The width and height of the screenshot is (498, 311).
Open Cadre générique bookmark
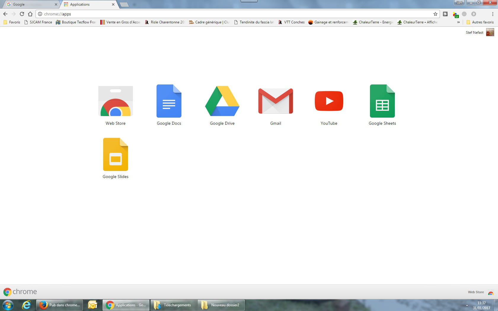point(209,22)
